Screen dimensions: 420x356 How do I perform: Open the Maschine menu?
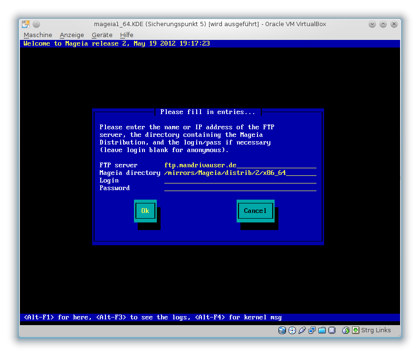38,35
